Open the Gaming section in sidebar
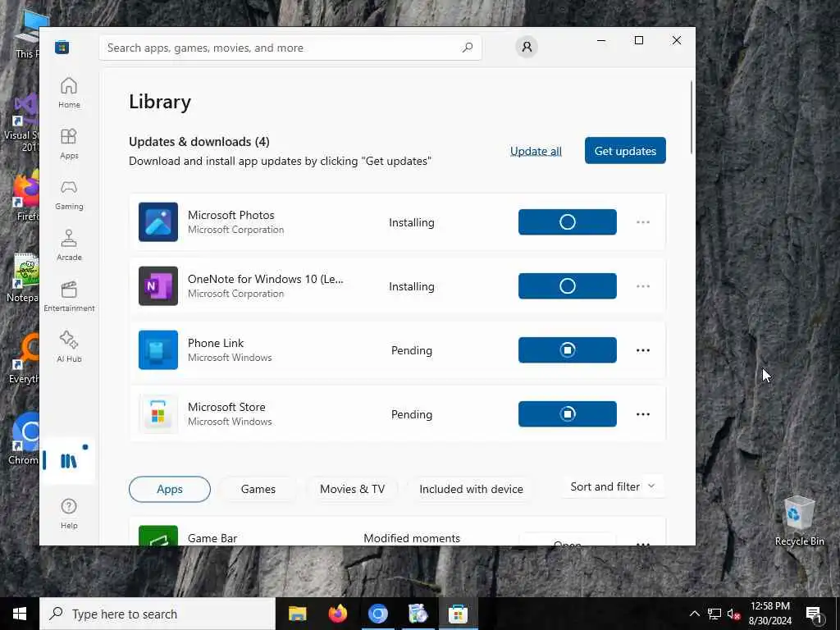 pos(69,194)
